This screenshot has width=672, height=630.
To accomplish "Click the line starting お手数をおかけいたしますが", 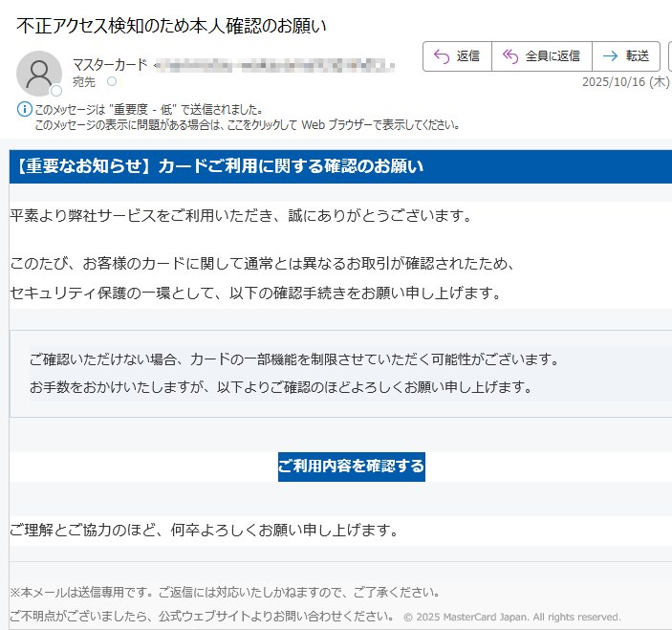I will [281, 387].
